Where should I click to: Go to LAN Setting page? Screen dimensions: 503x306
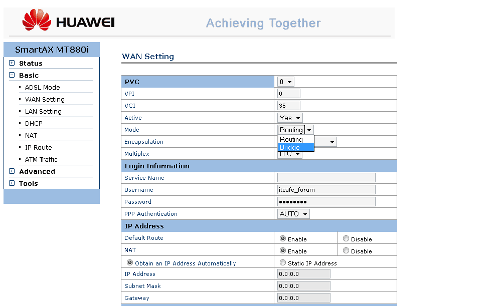coord(43,111)
